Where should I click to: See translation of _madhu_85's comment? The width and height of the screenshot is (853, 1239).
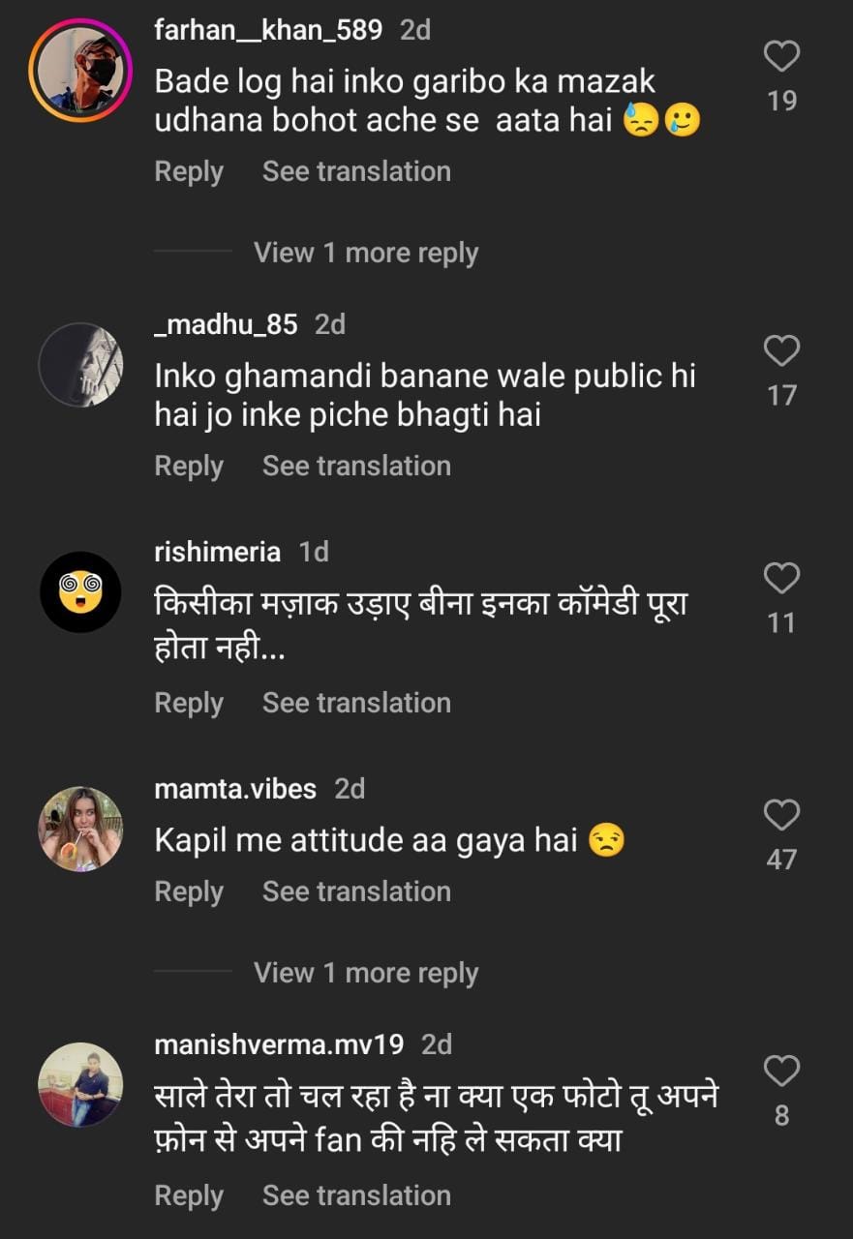tap(356, 466)
